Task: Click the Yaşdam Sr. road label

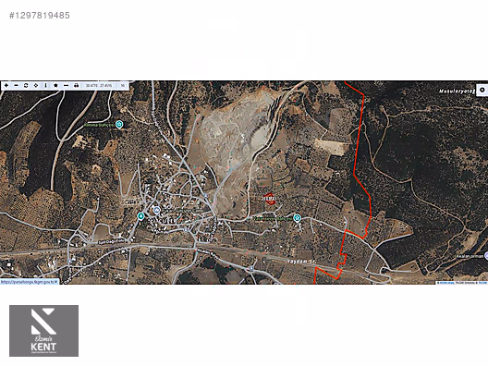Action: [x=300, y=262]
